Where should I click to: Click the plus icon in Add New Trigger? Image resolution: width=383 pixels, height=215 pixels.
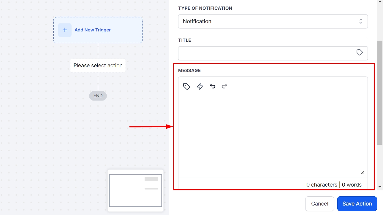pos(65,30)
